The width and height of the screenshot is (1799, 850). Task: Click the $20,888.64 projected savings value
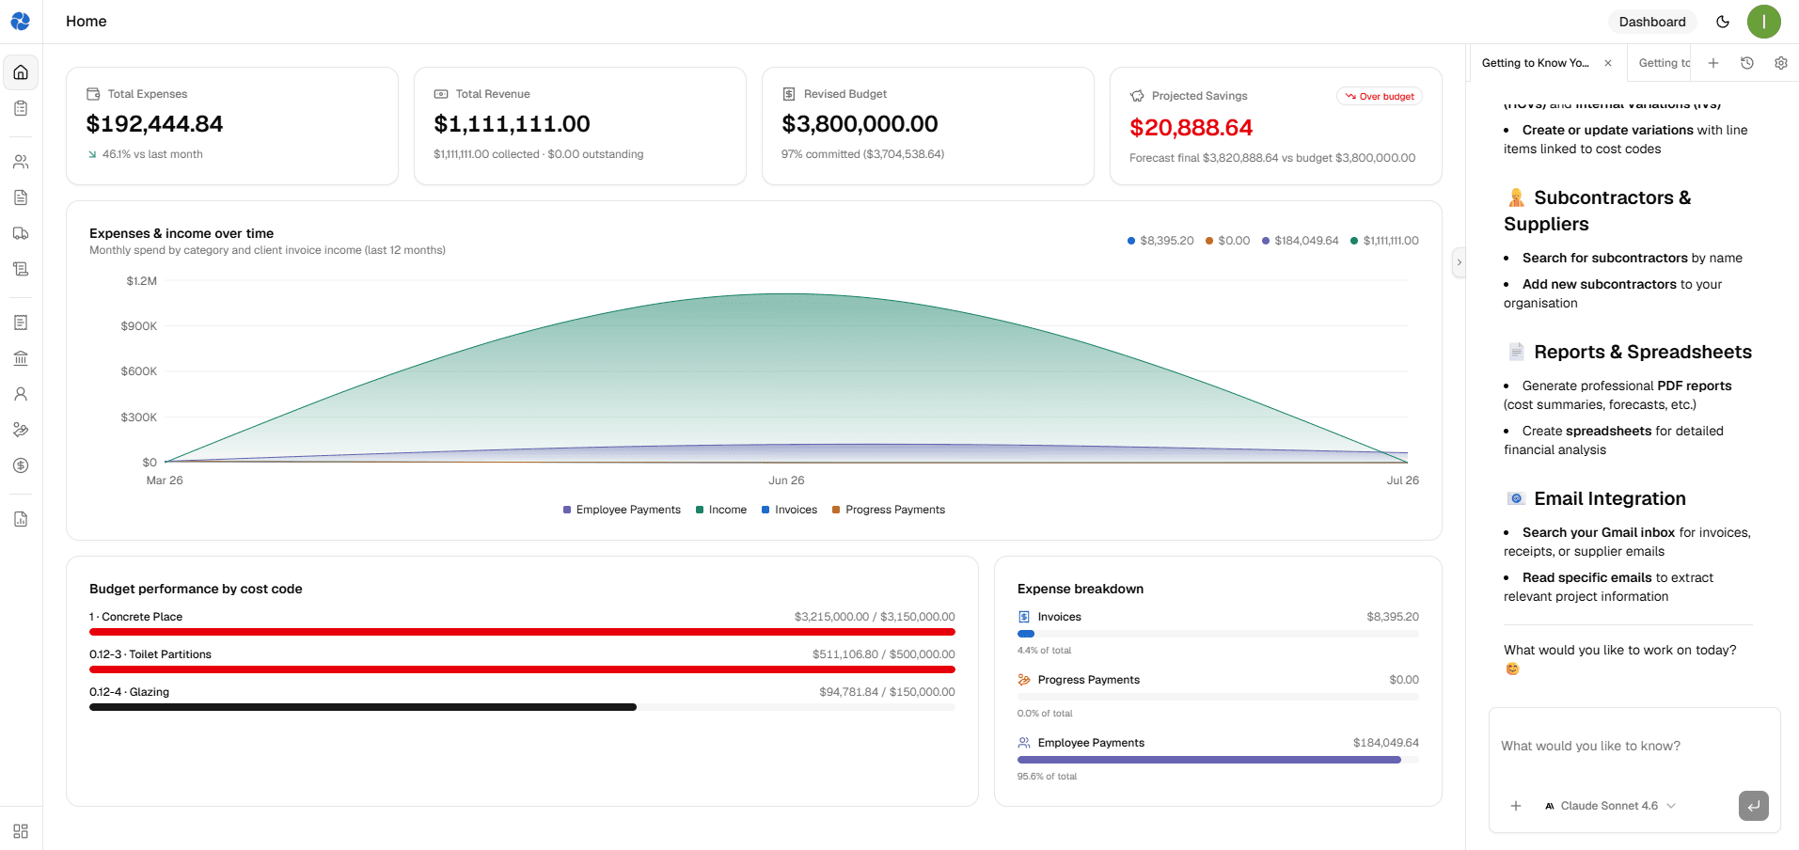tap(1191, 128)
